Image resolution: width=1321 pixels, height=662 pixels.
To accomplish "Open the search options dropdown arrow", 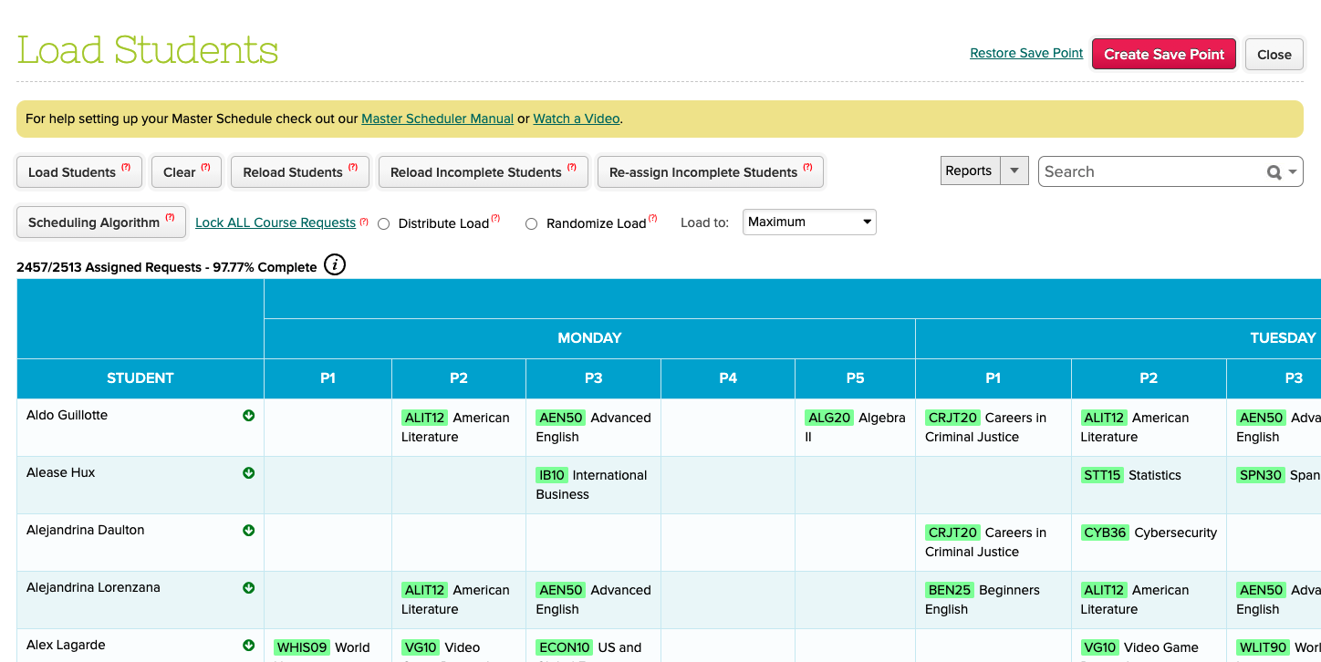I will (x=1294, y=172).
